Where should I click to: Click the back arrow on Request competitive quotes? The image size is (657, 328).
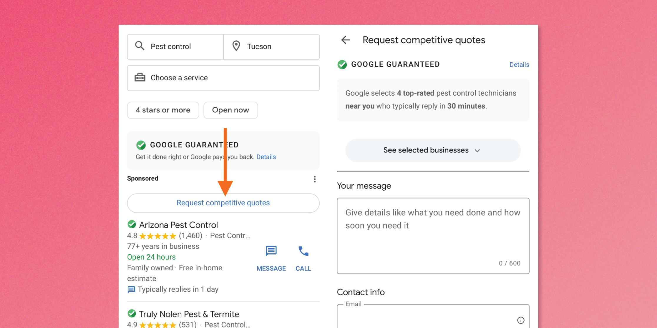345,40
